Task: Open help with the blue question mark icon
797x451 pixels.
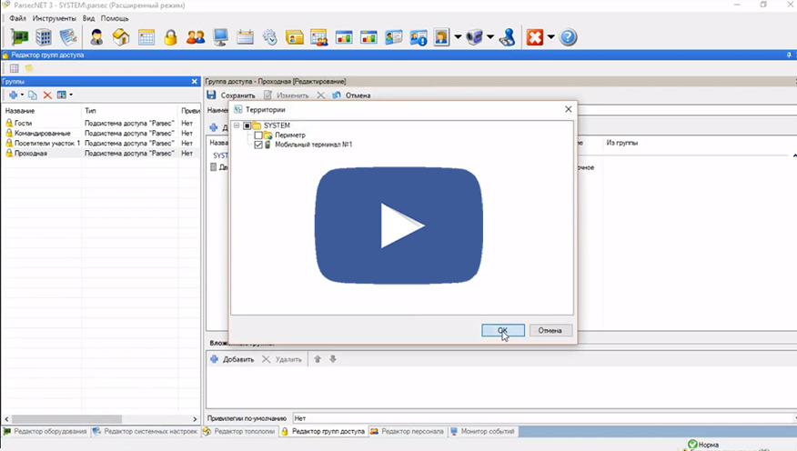Action: coord(569,37)
